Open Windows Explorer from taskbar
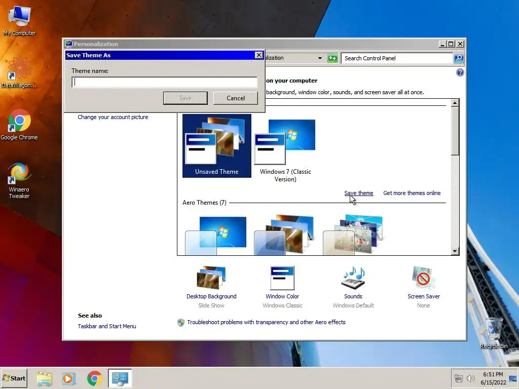This screenshot has width=519, height=389. pyautogui.click(x=44, y=378)
